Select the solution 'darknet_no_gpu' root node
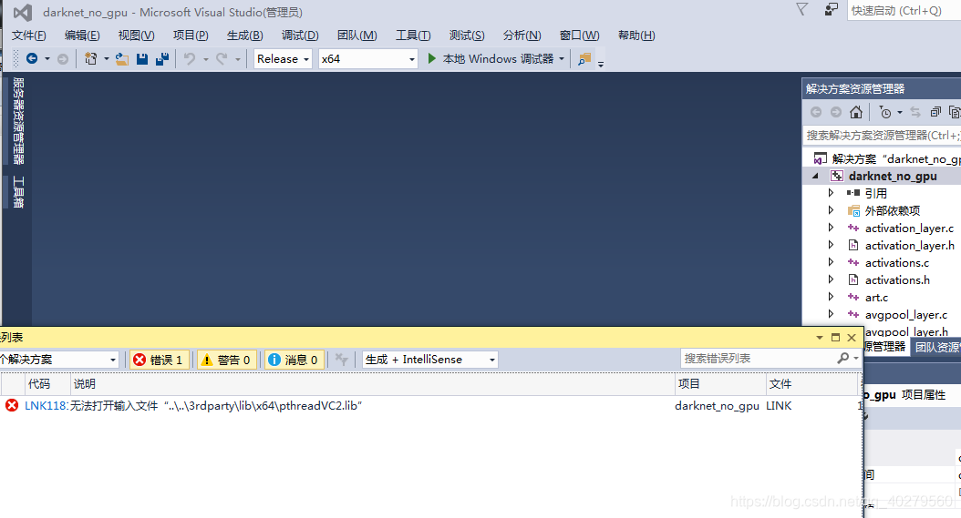Screen dimensions: 961x518 pos(885,158)
